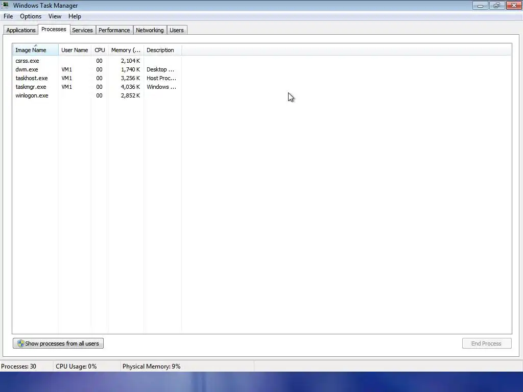Open the View menu
Screen dimensions: 523x392
(55, 16)
